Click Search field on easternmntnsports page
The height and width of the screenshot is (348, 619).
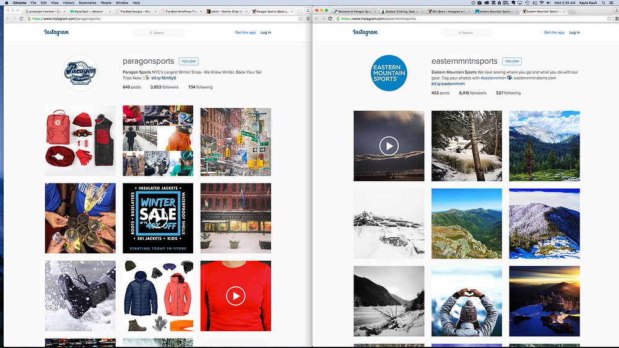click(467, 33)
